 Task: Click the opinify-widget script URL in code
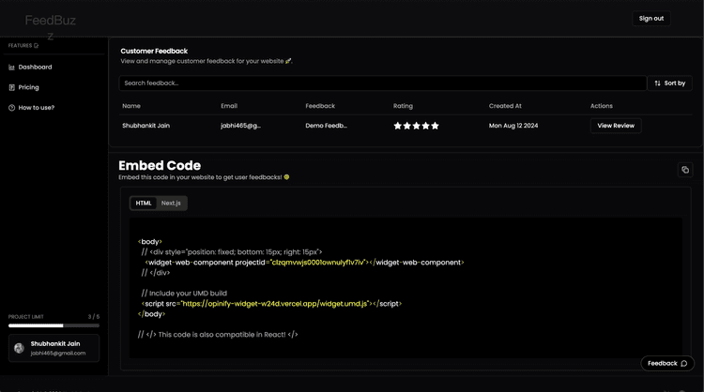pyautogui.click(x=275, y=304)
